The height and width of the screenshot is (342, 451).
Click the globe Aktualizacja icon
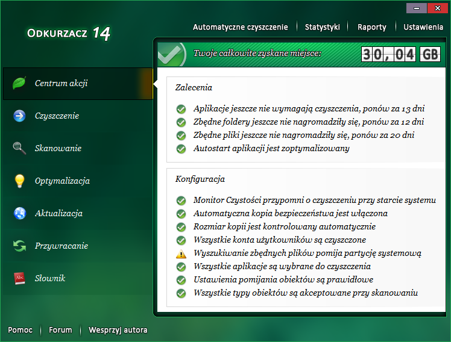click(20, 213)
